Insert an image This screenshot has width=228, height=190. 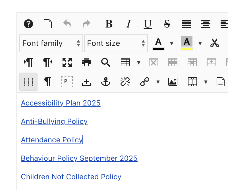173,82
